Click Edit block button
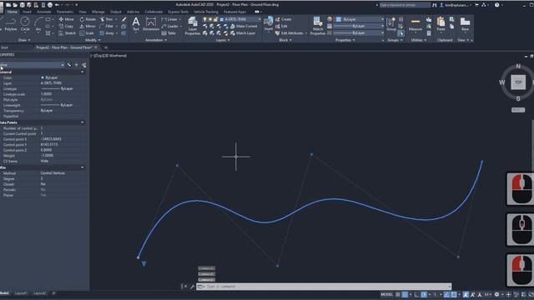Image resolution: width=534 pixels, height=300 pixels. click(282, 26)
